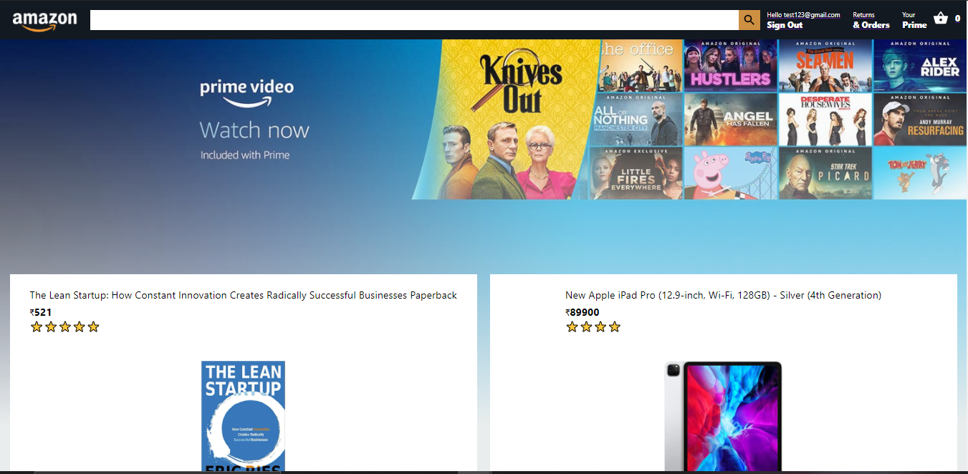Open Returns & Orders
This screenshot has height=474, width=968.
[x=871, y=20]
